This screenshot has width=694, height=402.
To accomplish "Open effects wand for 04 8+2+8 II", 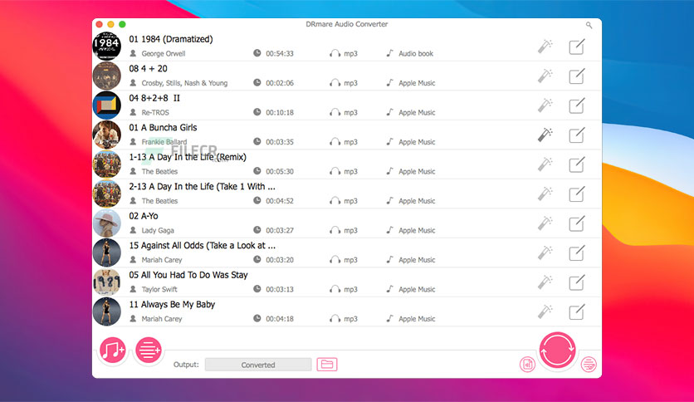I will point(545,105).
